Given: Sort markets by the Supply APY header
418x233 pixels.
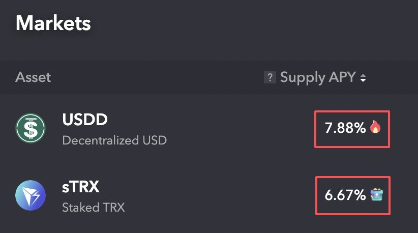Looking at the screenshot, I should (317, 78).
